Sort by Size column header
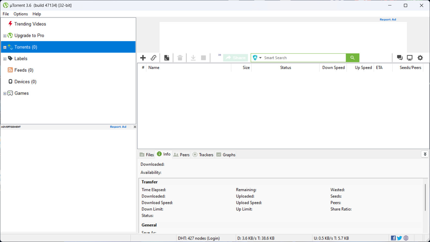430x242 pixels. pos(241,68)
